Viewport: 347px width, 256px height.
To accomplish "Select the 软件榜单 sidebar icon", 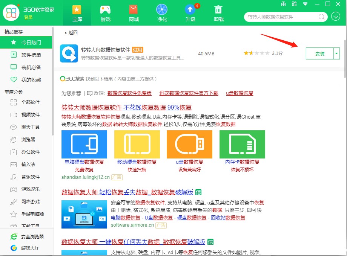I will click(x=13, y=55).
